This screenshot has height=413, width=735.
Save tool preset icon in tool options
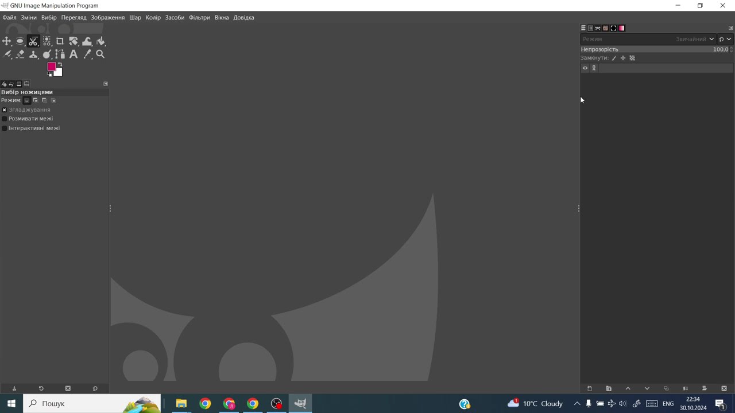pos(14,388)
